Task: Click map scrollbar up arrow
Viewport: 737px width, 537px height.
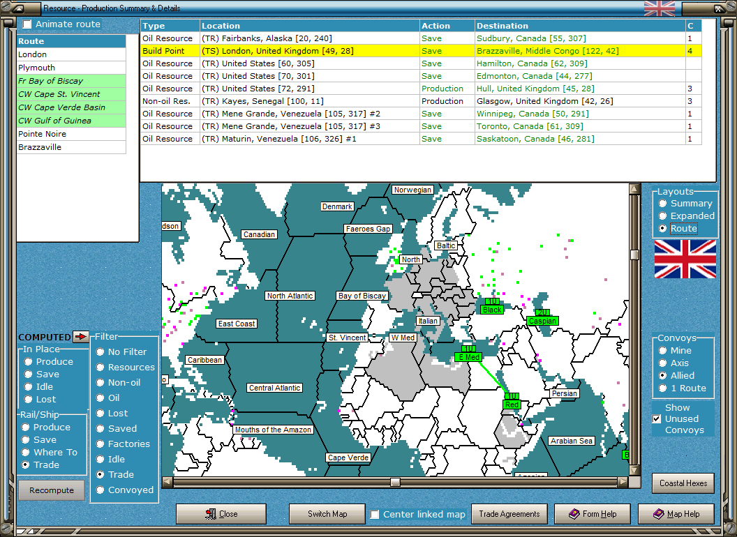Action: [x=634, y=189]
